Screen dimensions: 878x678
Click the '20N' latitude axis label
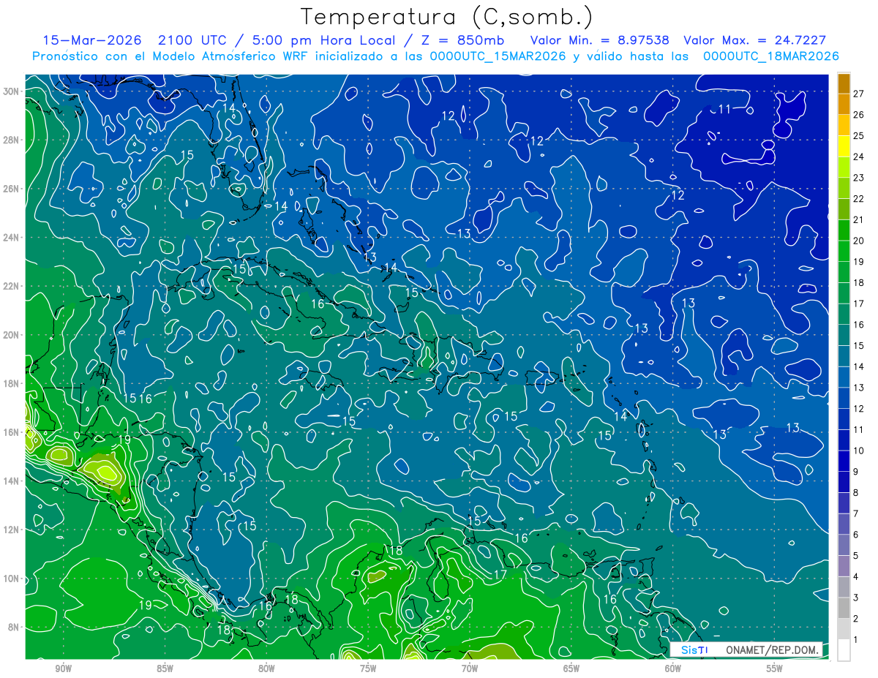pos(11,334)
